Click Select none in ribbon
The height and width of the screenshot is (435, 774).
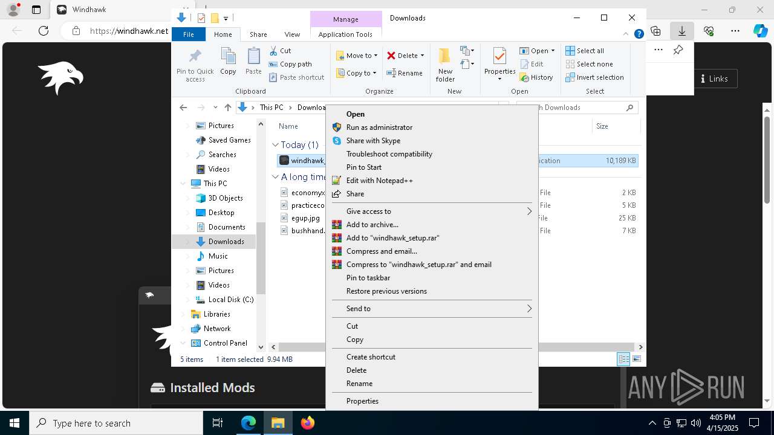pos(589,64)
